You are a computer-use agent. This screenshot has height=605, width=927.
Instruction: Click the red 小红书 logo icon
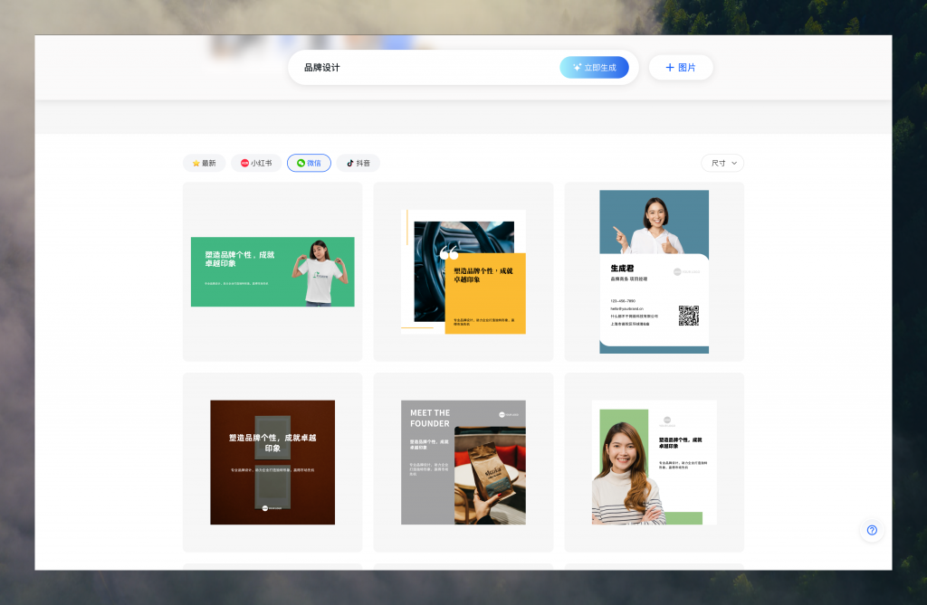pos(244,163)
